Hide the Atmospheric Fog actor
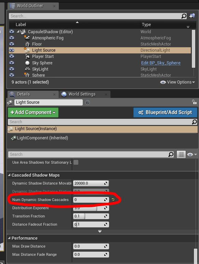Image resolution: width=199 pixels, height=264 pixels. [12, 38]
